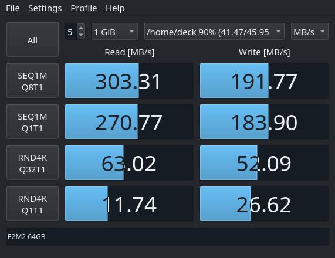This screenshot has height=258, width=335.
Task: Open the Settings menu
Action: tap(45, 8)
